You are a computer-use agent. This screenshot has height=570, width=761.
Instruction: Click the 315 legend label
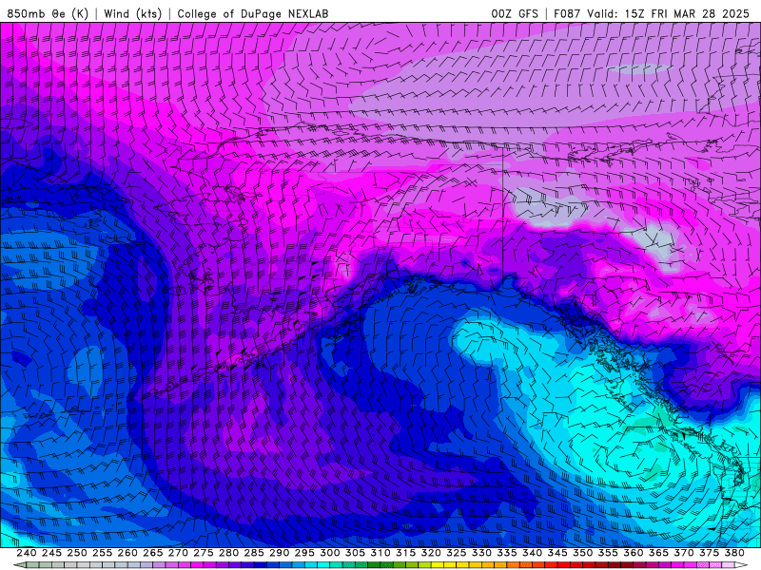point(405,553)
